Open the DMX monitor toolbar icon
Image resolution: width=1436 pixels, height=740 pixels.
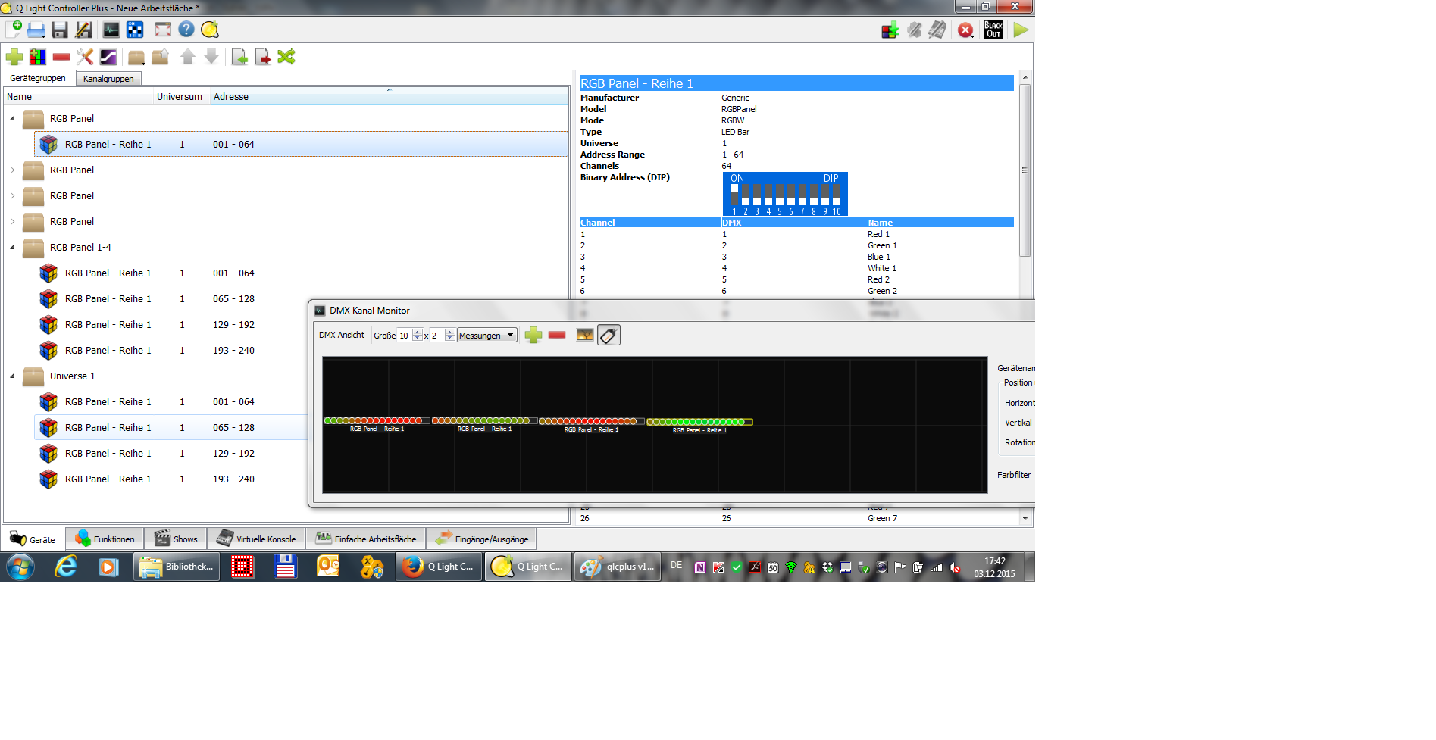pyautogui.click(x=111, y=30)
